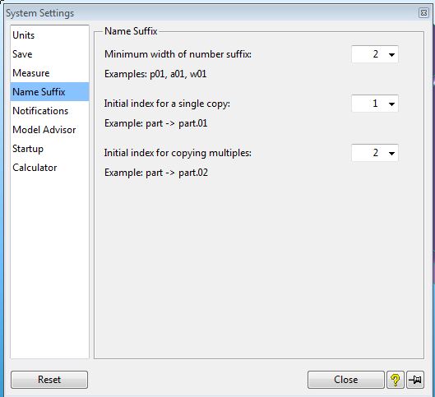Click the 'Minimum width of number suffix:' label
The image size is (435, 397).
click(x=178, y=54)
